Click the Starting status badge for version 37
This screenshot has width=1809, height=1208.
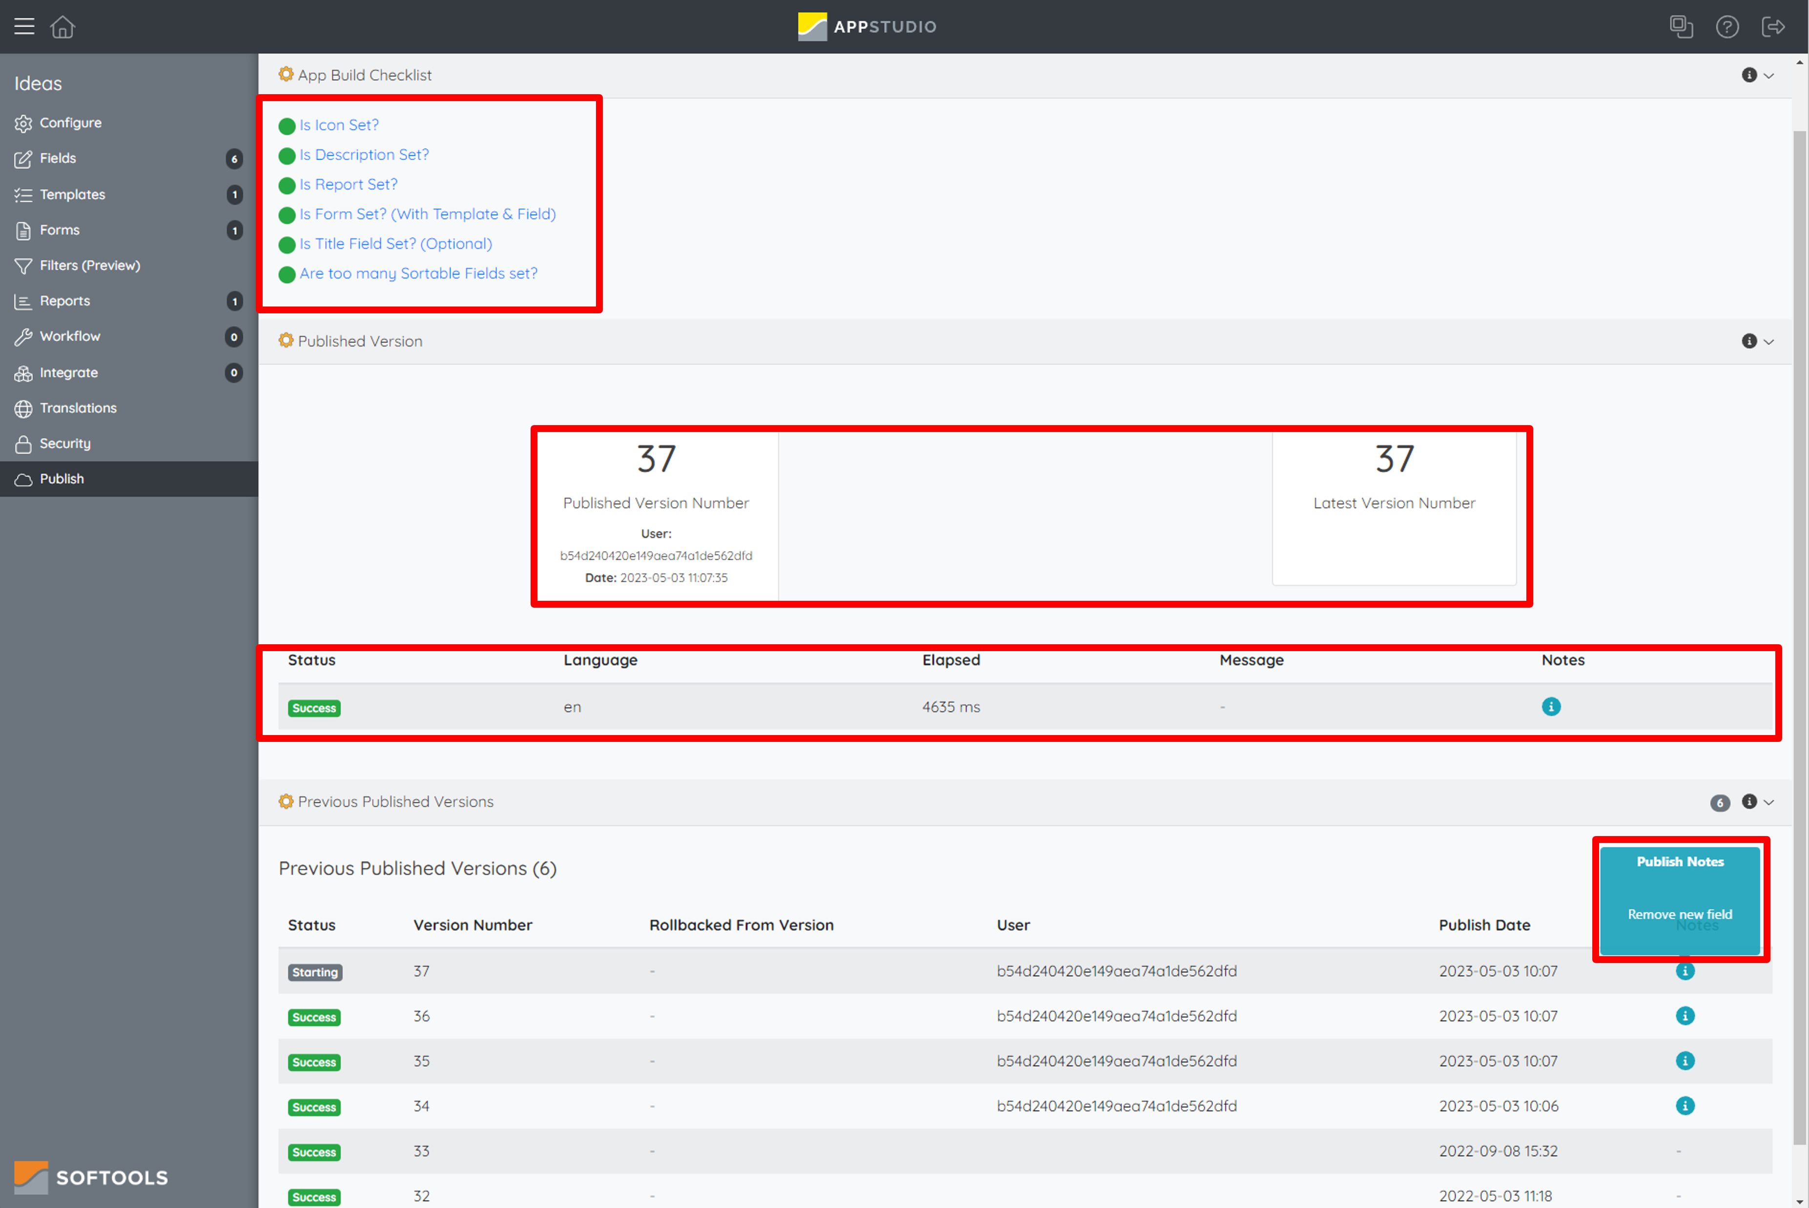[x=315, y=972]
